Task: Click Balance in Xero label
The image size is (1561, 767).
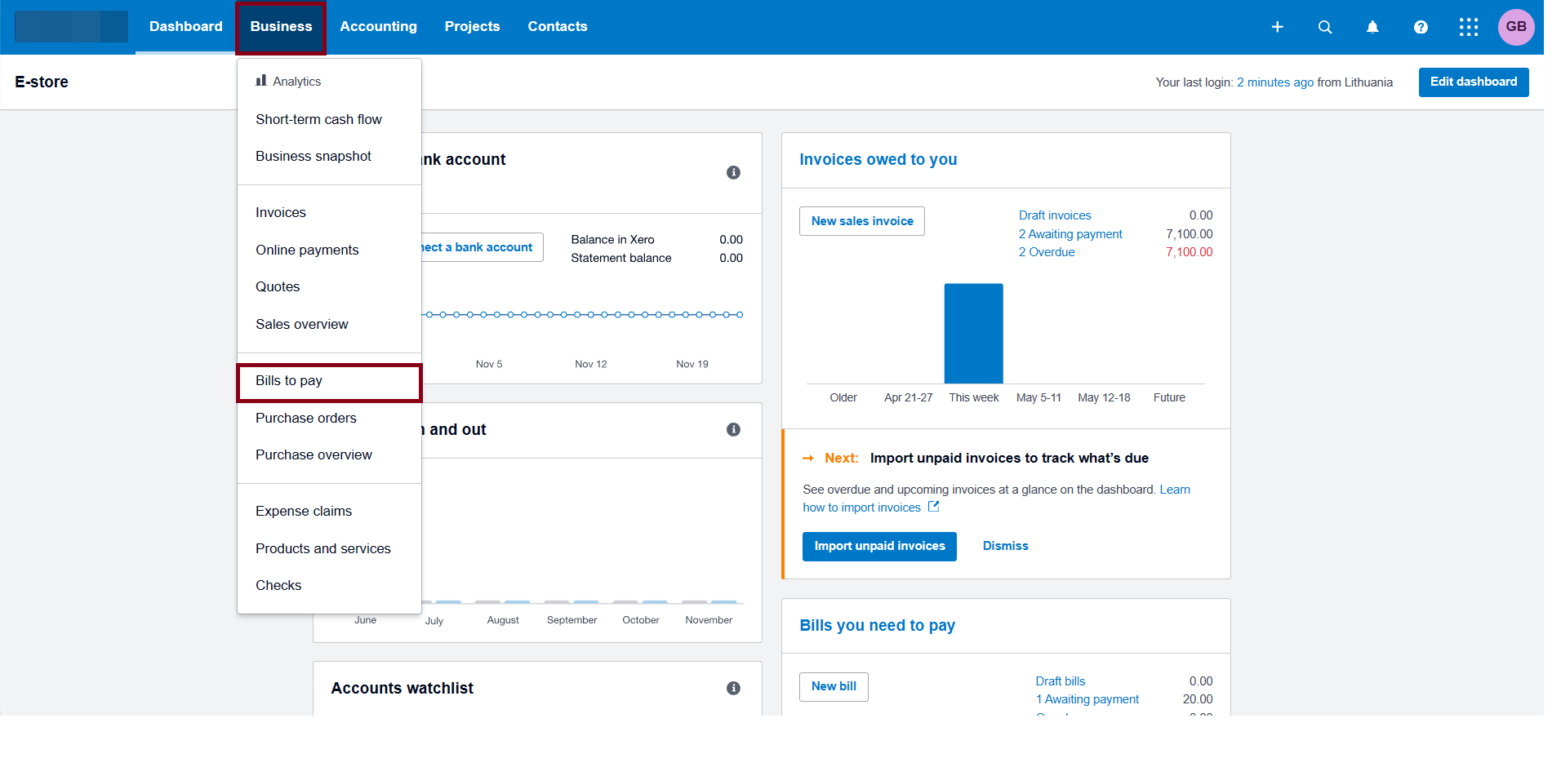Action: [x=612, y=240]
